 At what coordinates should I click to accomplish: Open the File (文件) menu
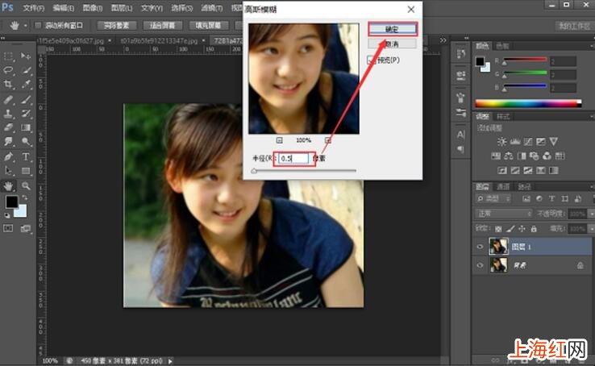(x=33, y=8)
